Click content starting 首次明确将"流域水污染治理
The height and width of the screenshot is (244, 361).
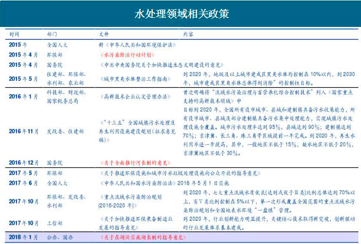(268, 97)
